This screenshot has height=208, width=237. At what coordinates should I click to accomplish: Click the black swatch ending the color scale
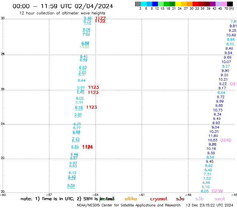pyautogui.click(x=230, y=4)
